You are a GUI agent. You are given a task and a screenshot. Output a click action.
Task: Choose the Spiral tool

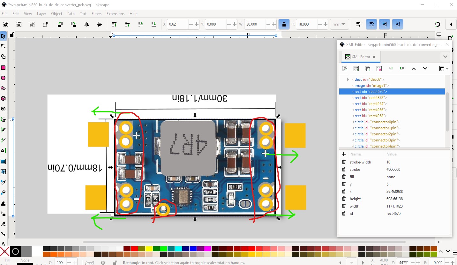[x=3, y=109]
